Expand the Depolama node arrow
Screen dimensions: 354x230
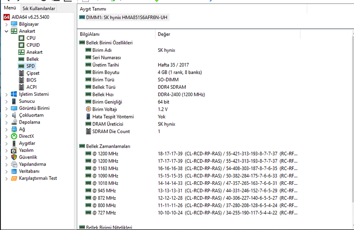(7, 122)
